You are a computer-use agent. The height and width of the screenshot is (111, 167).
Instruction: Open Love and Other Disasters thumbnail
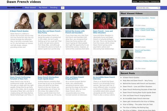[x=105, y=21]
